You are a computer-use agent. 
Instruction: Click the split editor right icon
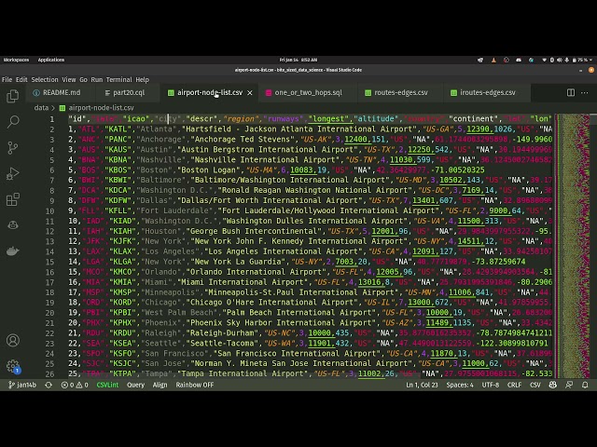572,93
